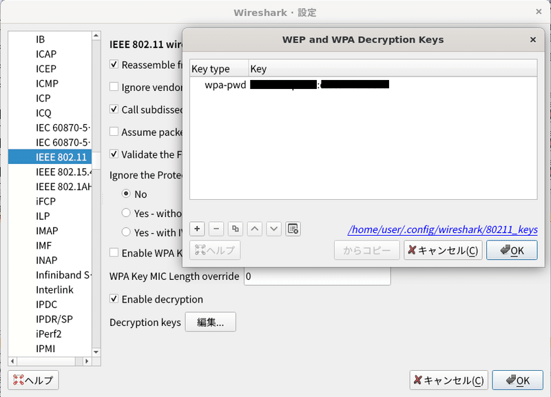
Task: Click the protocol list vertical scrollbar thumb
Action: coord(96,161)
